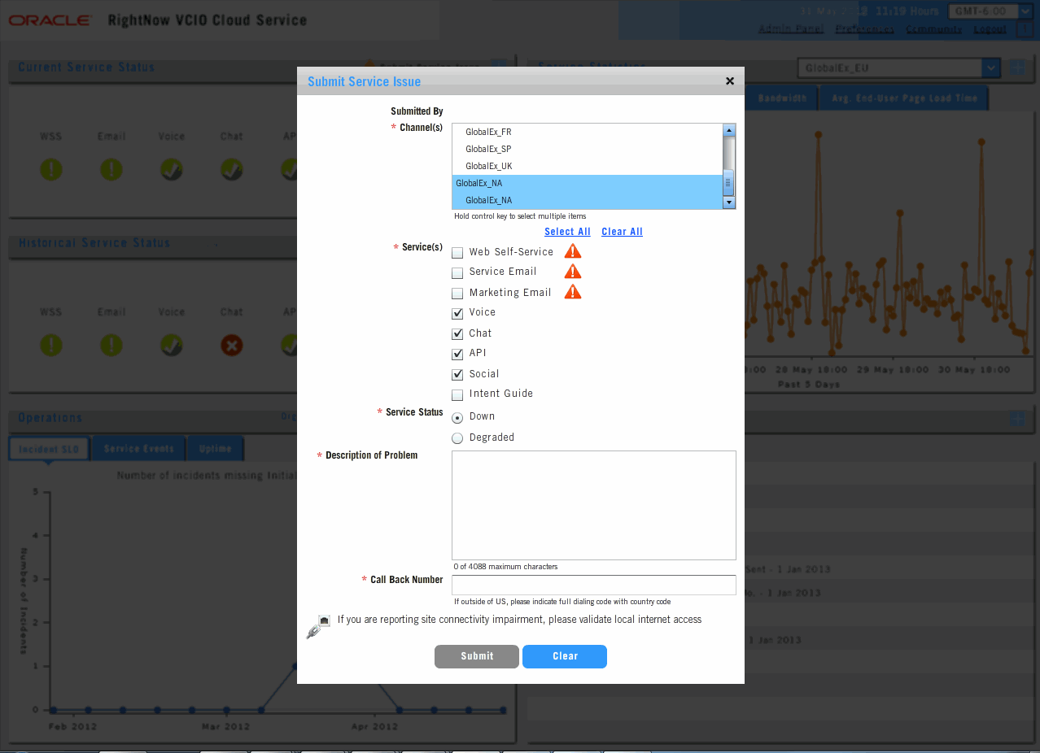Select GlobalEx_FR in the channel list
The height and width of the screenshot is (753, 1040).
coord(588,132)
